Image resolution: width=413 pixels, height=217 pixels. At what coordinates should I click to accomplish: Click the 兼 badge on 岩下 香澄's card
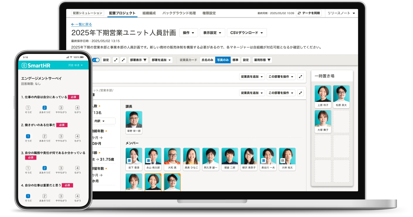pos(129,160)
